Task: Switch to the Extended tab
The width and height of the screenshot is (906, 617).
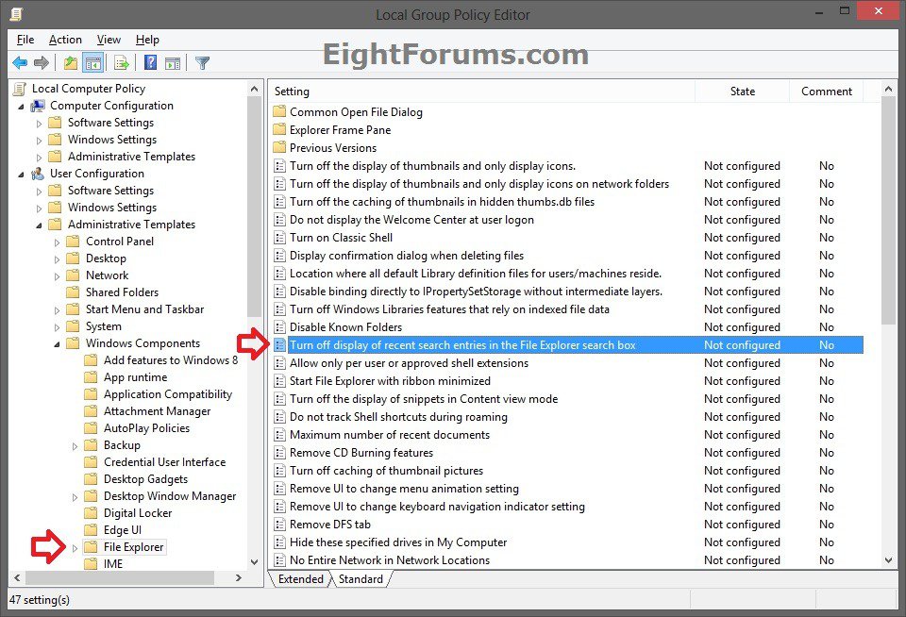Action: (x=300, y=579)
